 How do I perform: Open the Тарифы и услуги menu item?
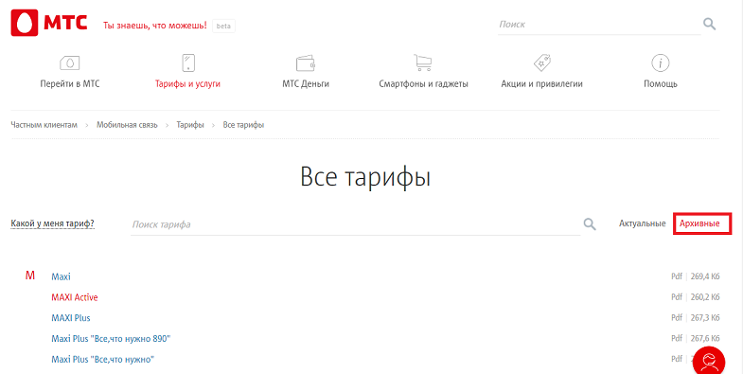pyautogui.click(x=187, y=84)
